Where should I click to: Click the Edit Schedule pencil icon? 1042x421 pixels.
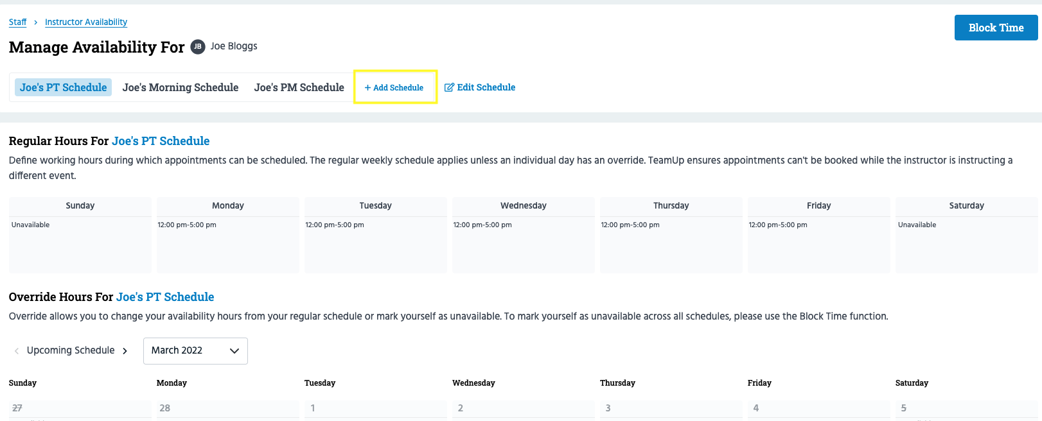click(x=449, y=87)
